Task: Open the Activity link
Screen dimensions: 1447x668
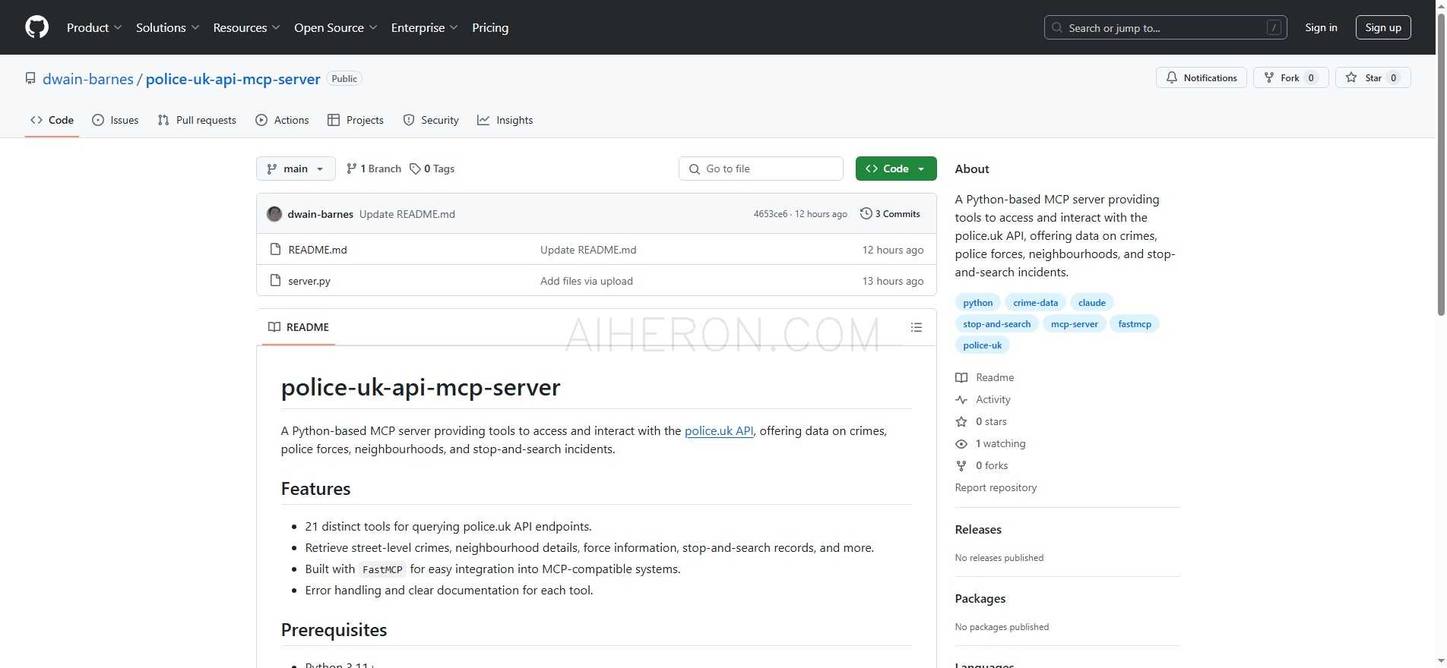Action: tap(983, 399)
